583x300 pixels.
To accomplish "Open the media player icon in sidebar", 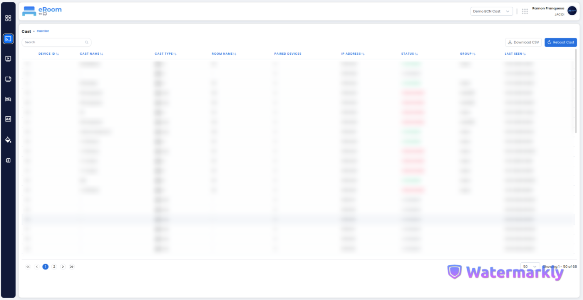I will [8, 59].
